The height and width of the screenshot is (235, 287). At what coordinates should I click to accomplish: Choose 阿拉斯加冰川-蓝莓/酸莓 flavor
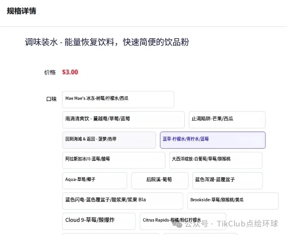click(x=113, y=160)
